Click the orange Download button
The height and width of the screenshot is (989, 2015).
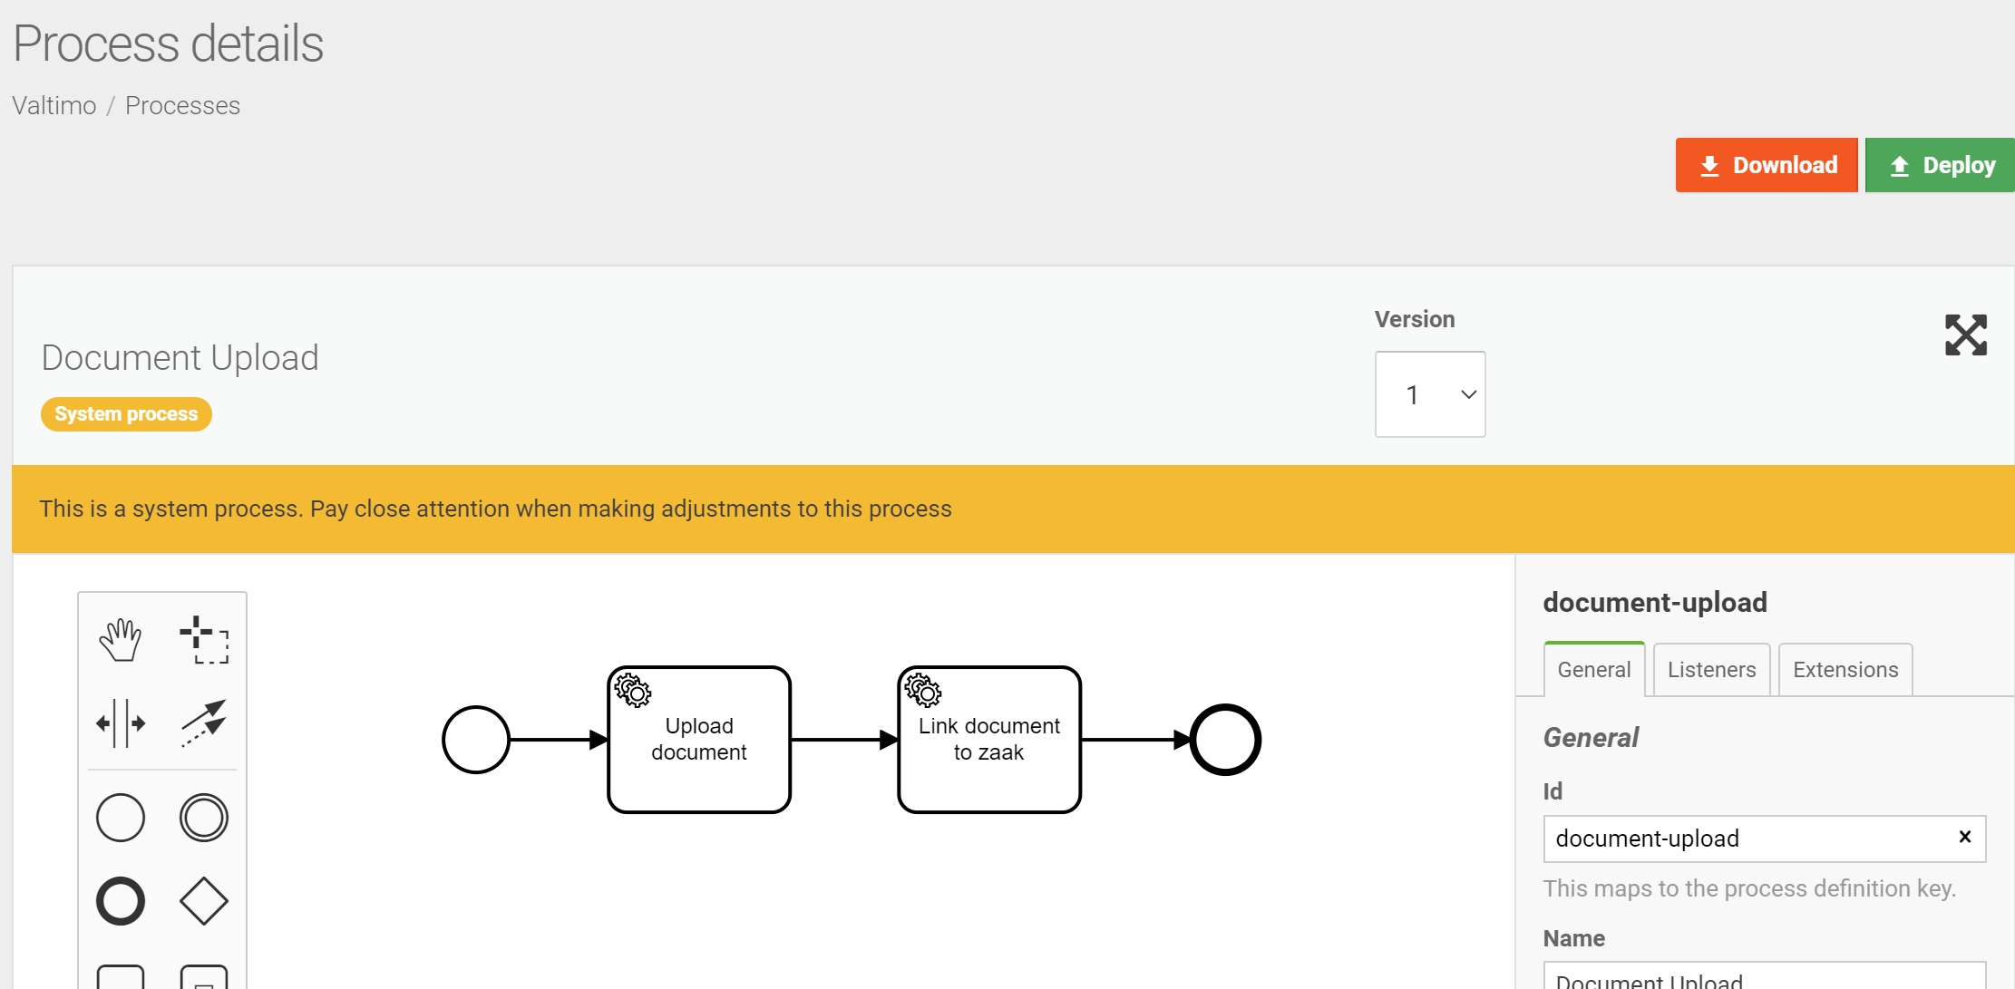[1767, 165]
